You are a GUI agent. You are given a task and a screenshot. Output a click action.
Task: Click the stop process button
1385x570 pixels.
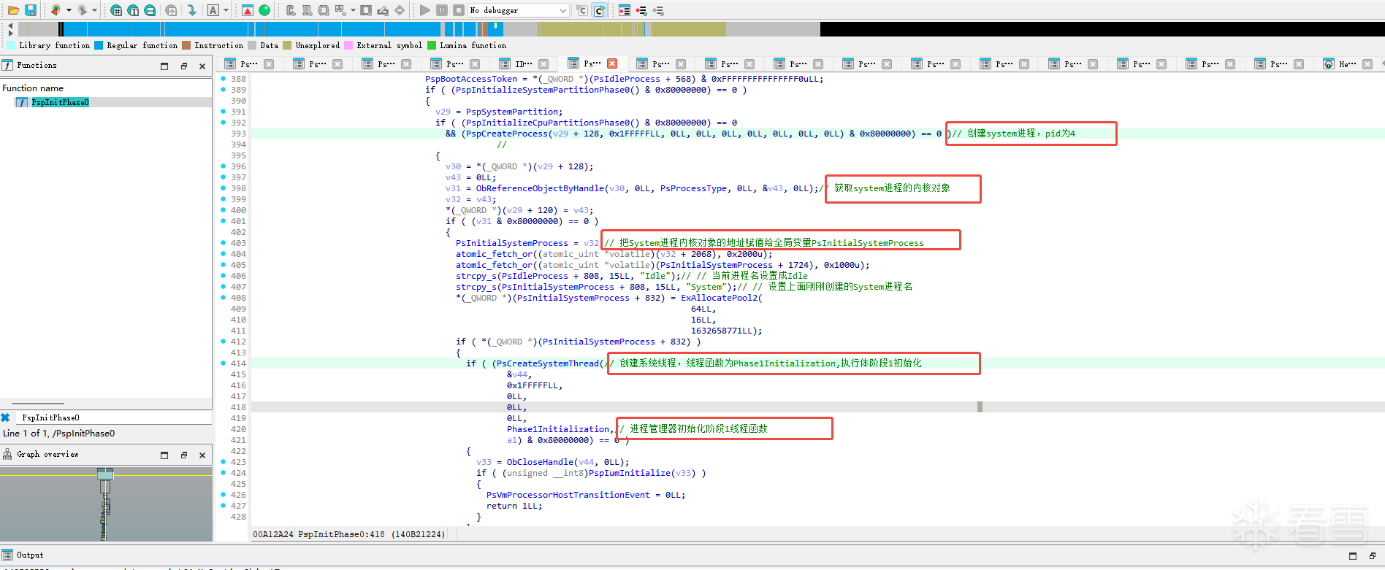459,10
